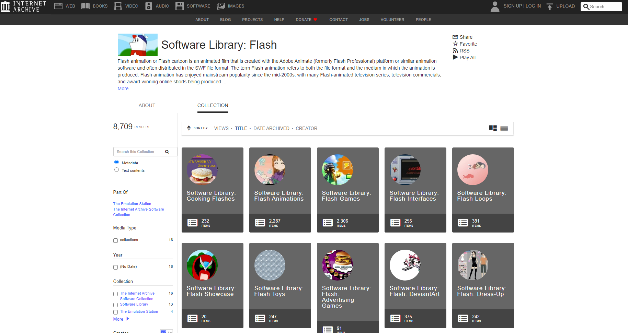This screenshot has height=333, width=628.
Task: Open the Images section icon
Action: pyautogui.click(x=221, y=6)
